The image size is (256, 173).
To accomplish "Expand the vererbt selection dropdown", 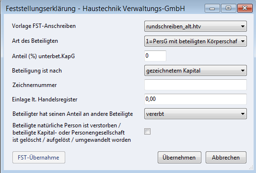I will pyautogui.click(x=196, y=114).
